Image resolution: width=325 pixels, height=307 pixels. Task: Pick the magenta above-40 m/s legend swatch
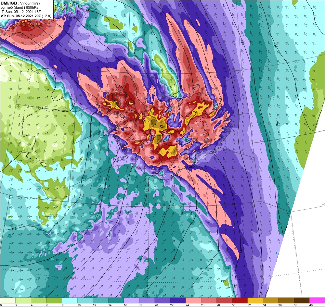coord(317,301)
